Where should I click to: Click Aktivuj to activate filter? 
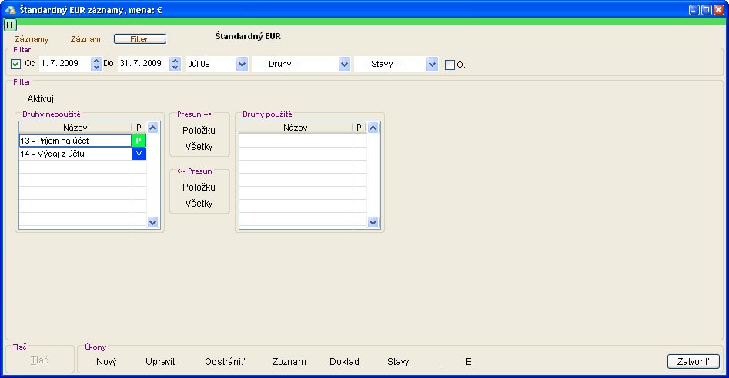pyautogui.click(x=40, y=99)
